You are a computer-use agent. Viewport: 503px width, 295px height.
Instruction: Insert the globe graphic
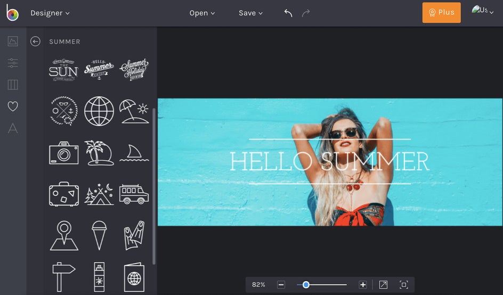coord(99,111)
